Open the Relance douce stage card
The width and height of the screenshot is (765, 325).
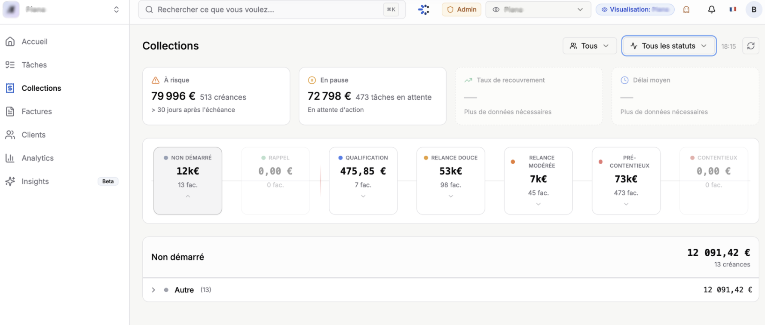click(x=450, y=181)
